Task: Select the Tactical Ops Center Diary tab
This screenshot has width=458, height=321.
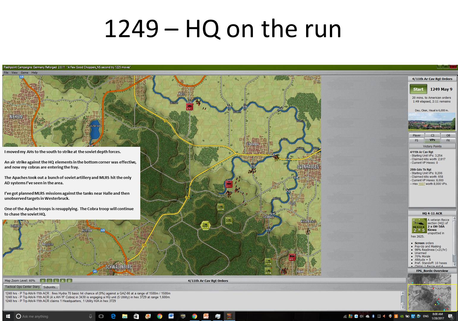Action: pyautogui.click(x=22, y=287)
